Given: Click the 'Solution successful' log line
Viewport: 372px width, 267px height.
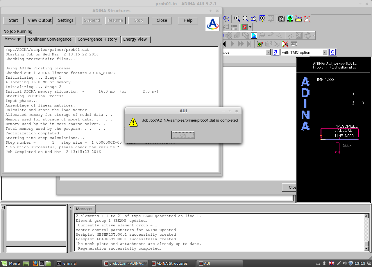Looking at the screenshot, I should click(x=62, y=147).
